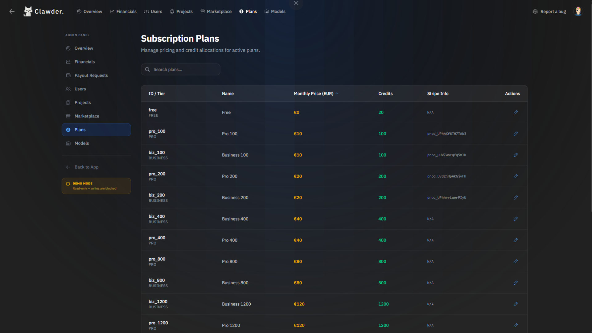Click the Credits column header

pos(385,94)
